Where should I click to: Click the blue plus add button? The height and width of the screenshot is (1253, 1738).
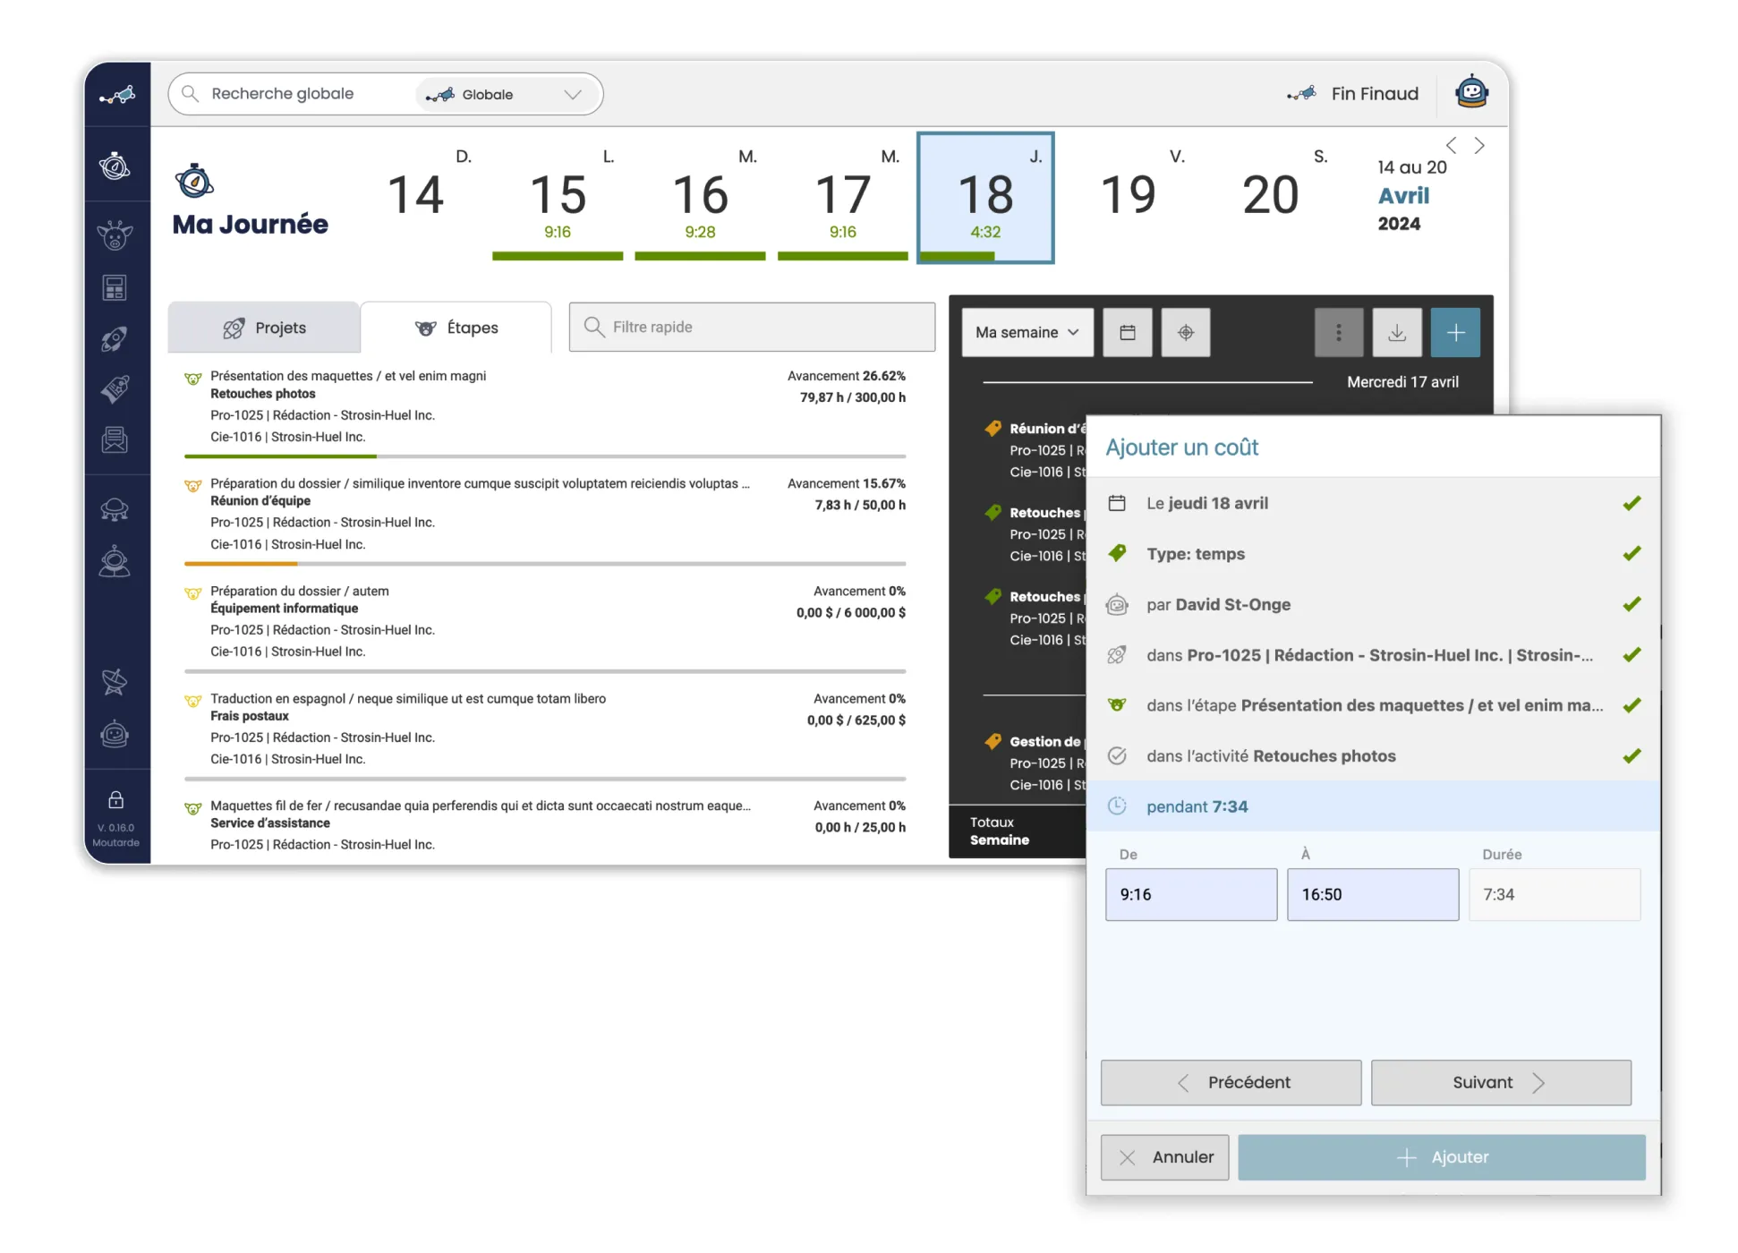tap(1456, 332)
